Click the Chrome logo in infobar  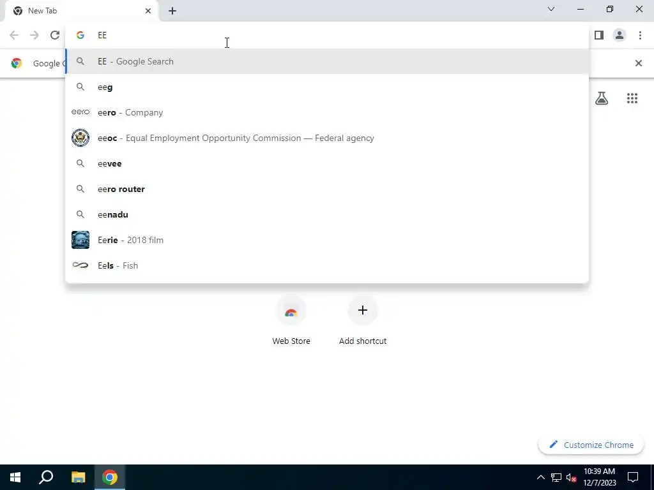(17, 63)
